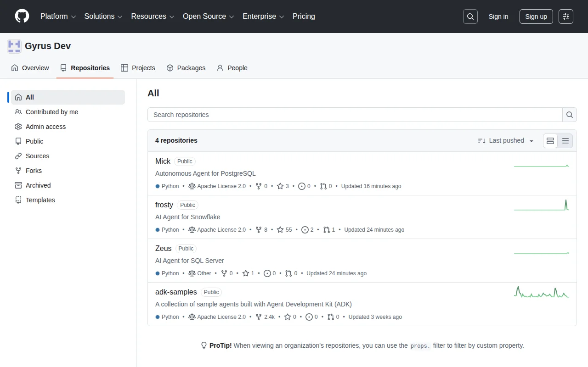Select the All filter in sidebar
The height and width of the screenshot is (367, 588).
point(68,97)
